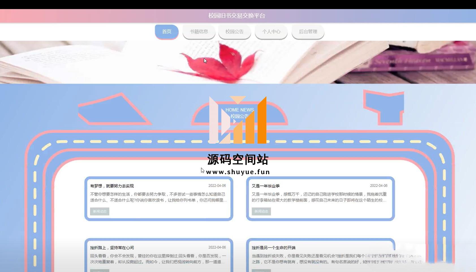This screenshot has height=272, width=476.
Task: Open the post 挫折是另一个生命的开端
Action: 273,248
